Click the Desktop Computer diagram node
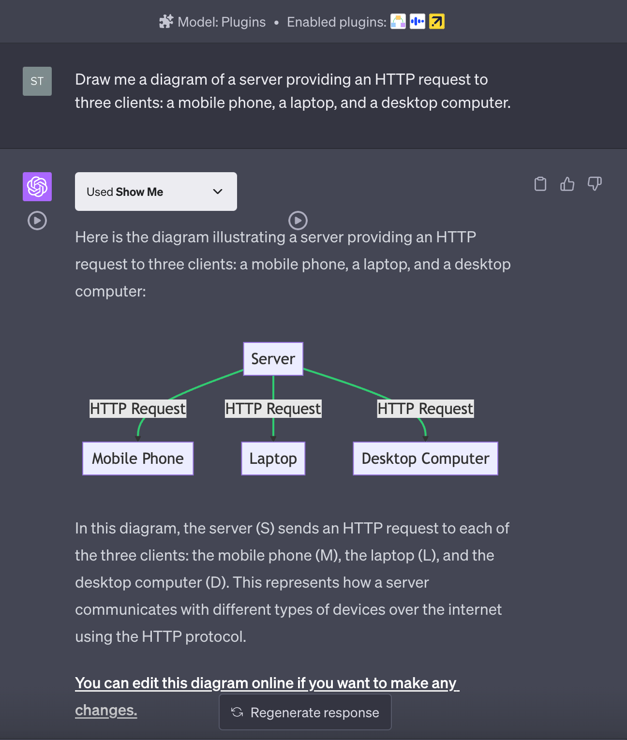This screenshot has width=627, height=740. click(425, 459)
